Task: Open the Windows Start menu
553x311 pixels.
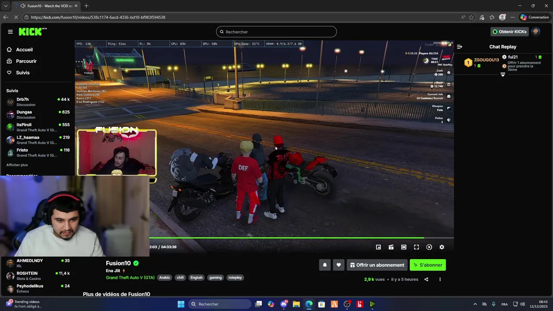Action: pos(181,304)
